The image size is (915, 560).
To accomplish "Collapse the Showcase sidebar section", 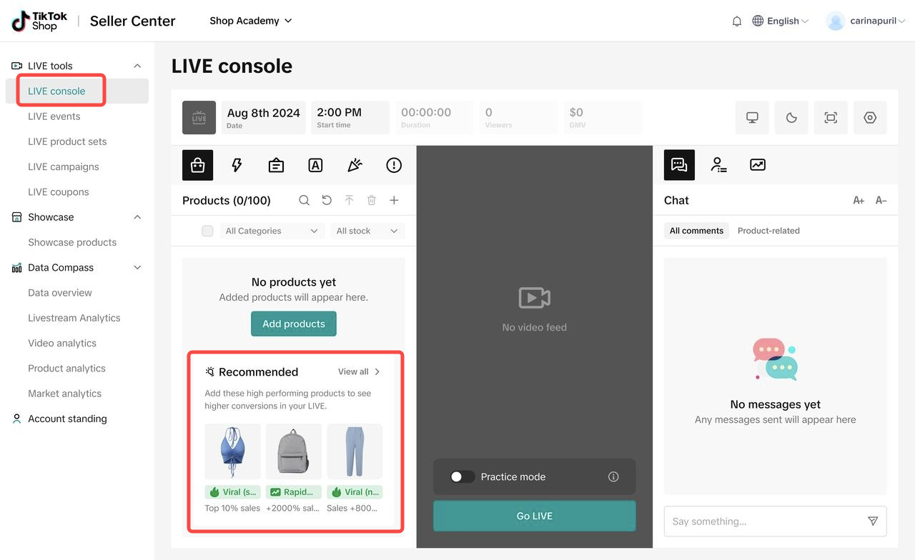I will 137,217.
